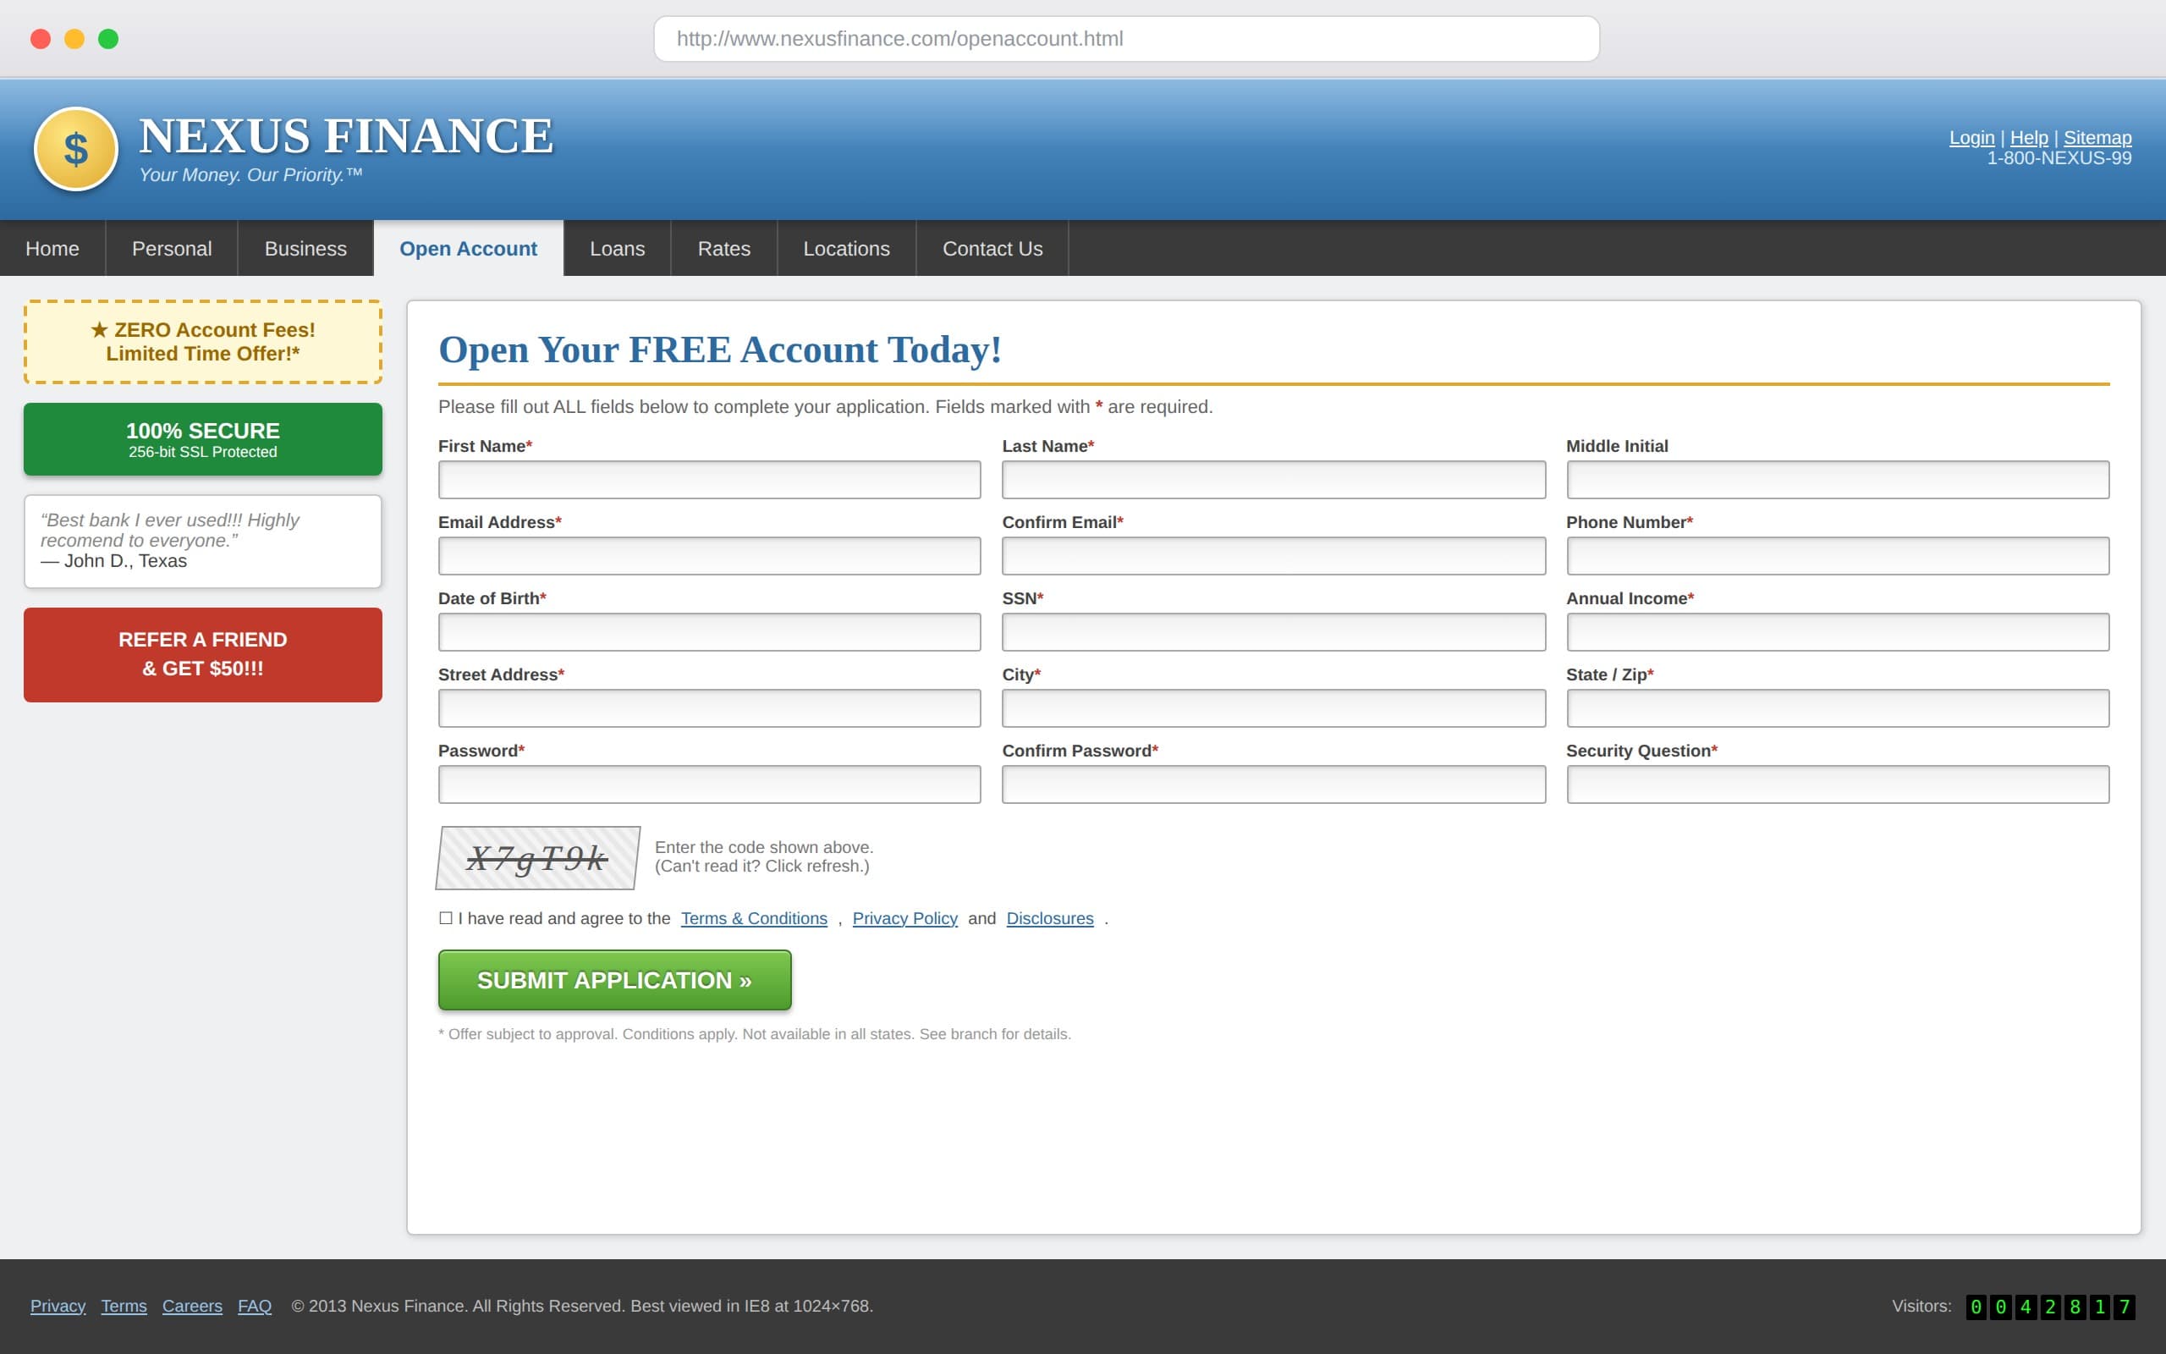
Task: Focus the Email Address field
Action: coord(709,556)
